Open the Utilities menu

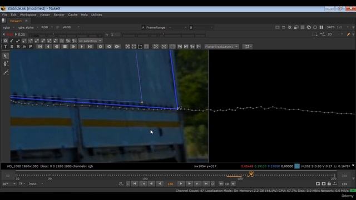point(96,15)
